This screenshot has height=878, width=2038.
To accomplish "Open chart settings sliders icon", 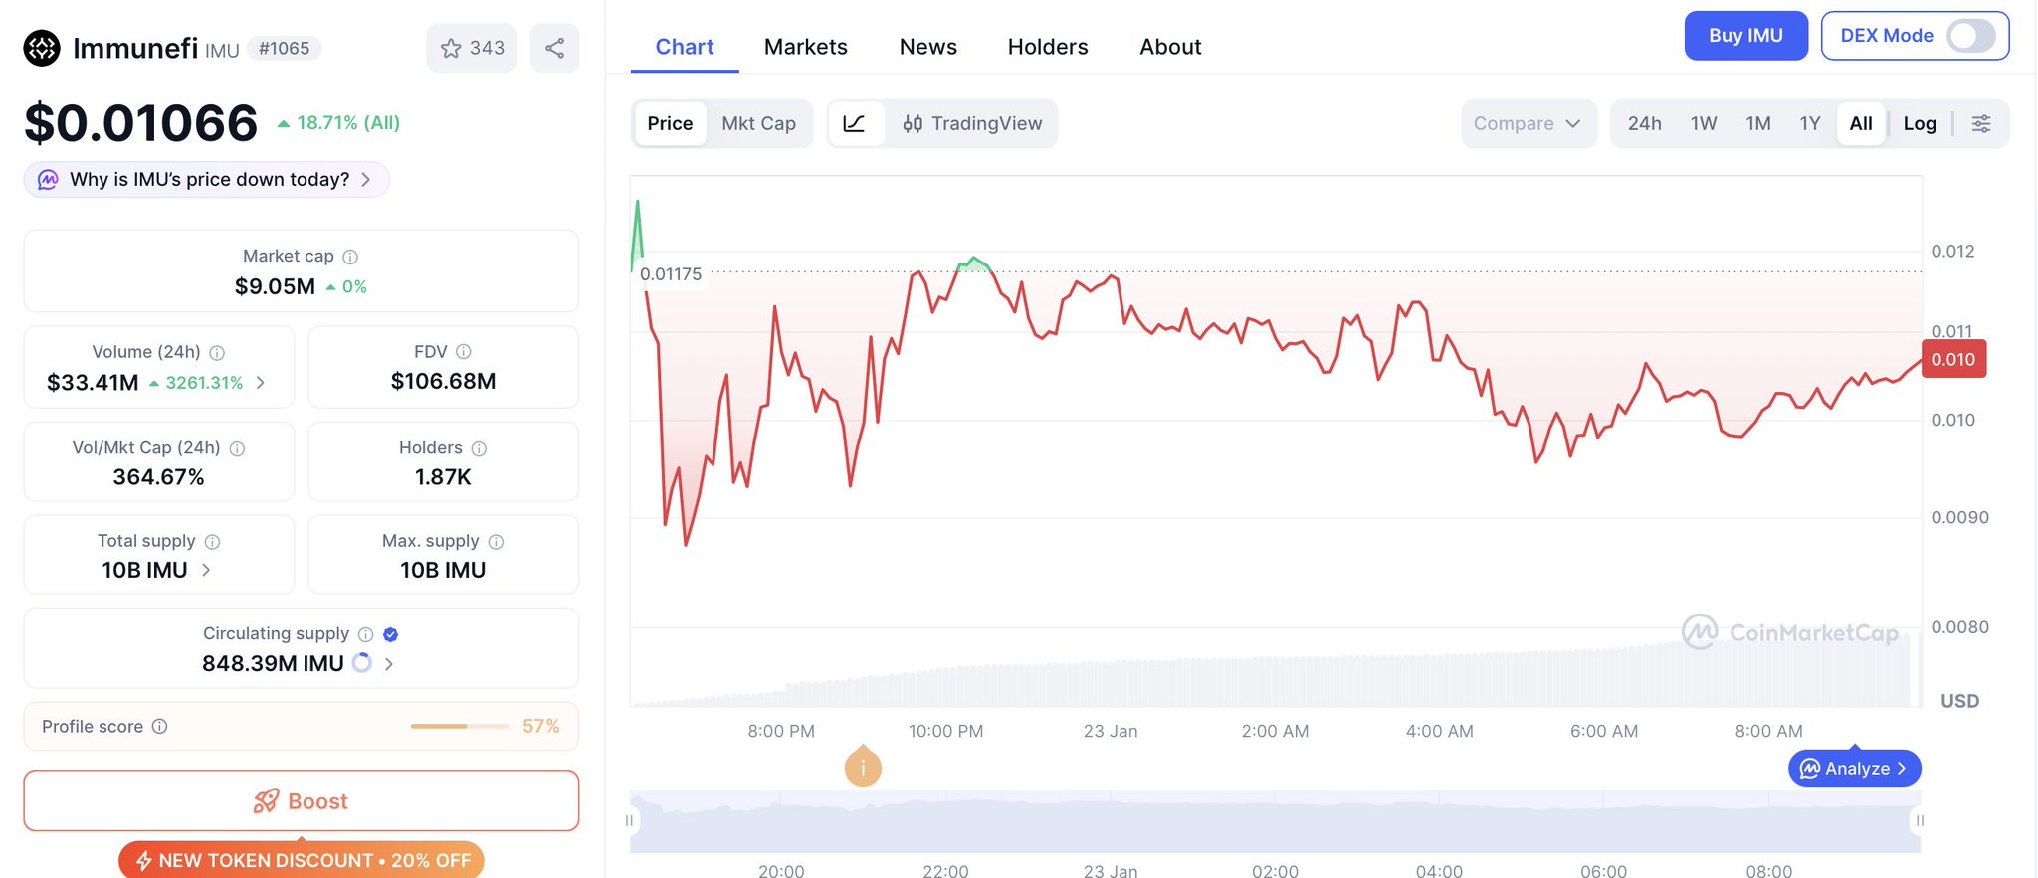I will coord(1981,124).
